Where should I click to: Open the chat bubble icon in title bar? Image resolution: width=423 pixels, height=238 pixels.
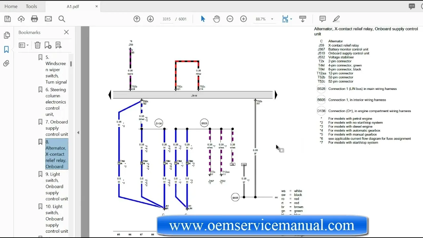pyautogui.click(x=412, y=6)
